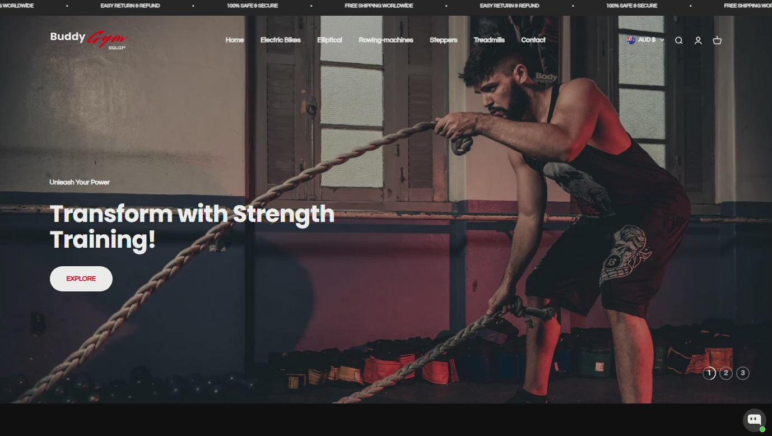The height and width of the screenshot is (436, 772).
Task: Open the shopping cart icon
Action: click(717, 40)
